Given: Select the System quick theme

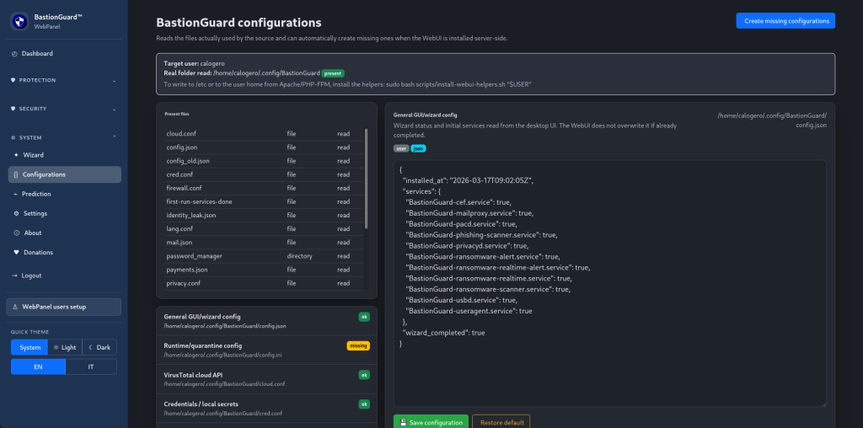Looking at the screenshot, I should click(29, 348).
